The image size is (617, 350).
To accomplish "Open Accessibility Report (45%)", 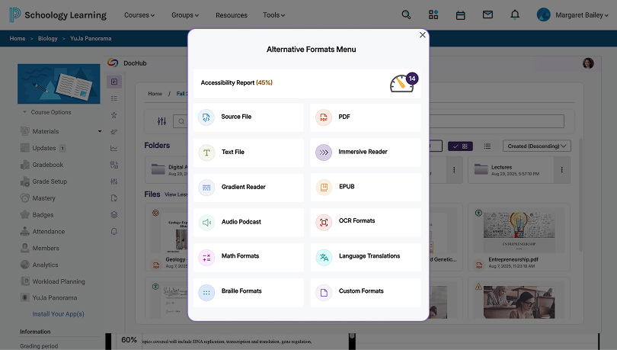I will (x=307, y=83).
